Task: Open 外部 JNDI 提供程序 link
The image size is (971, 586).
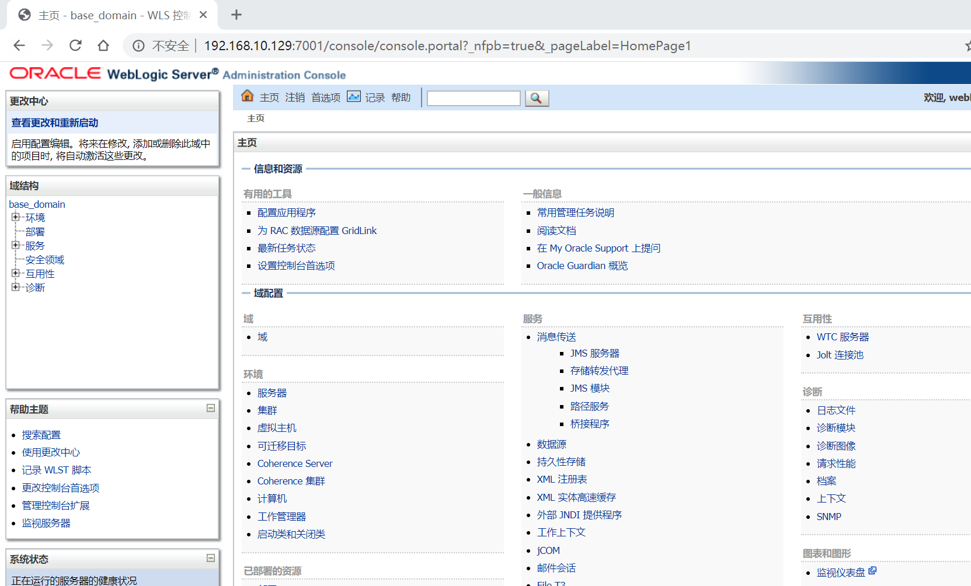Action: coord(580,515)
